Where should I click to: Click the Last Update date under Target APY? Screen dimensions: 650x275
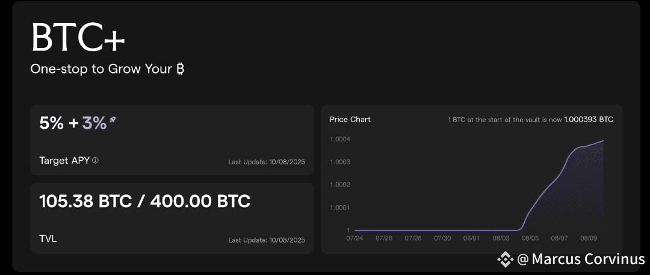(x=267, y=162)
